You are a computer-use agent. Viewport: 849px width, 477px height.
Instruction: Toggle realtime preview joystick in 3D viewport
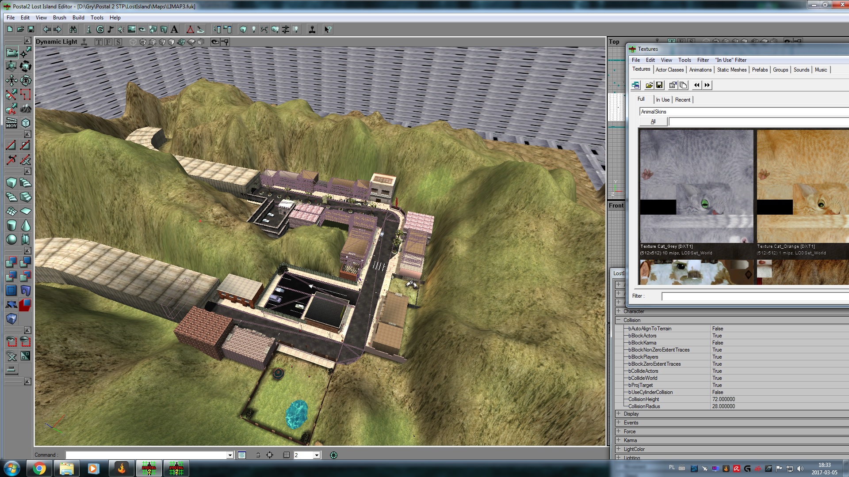click(84, 42)
